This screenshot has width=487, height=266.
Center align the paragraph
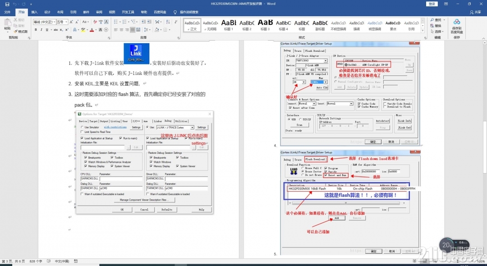(x=121, y=30)
